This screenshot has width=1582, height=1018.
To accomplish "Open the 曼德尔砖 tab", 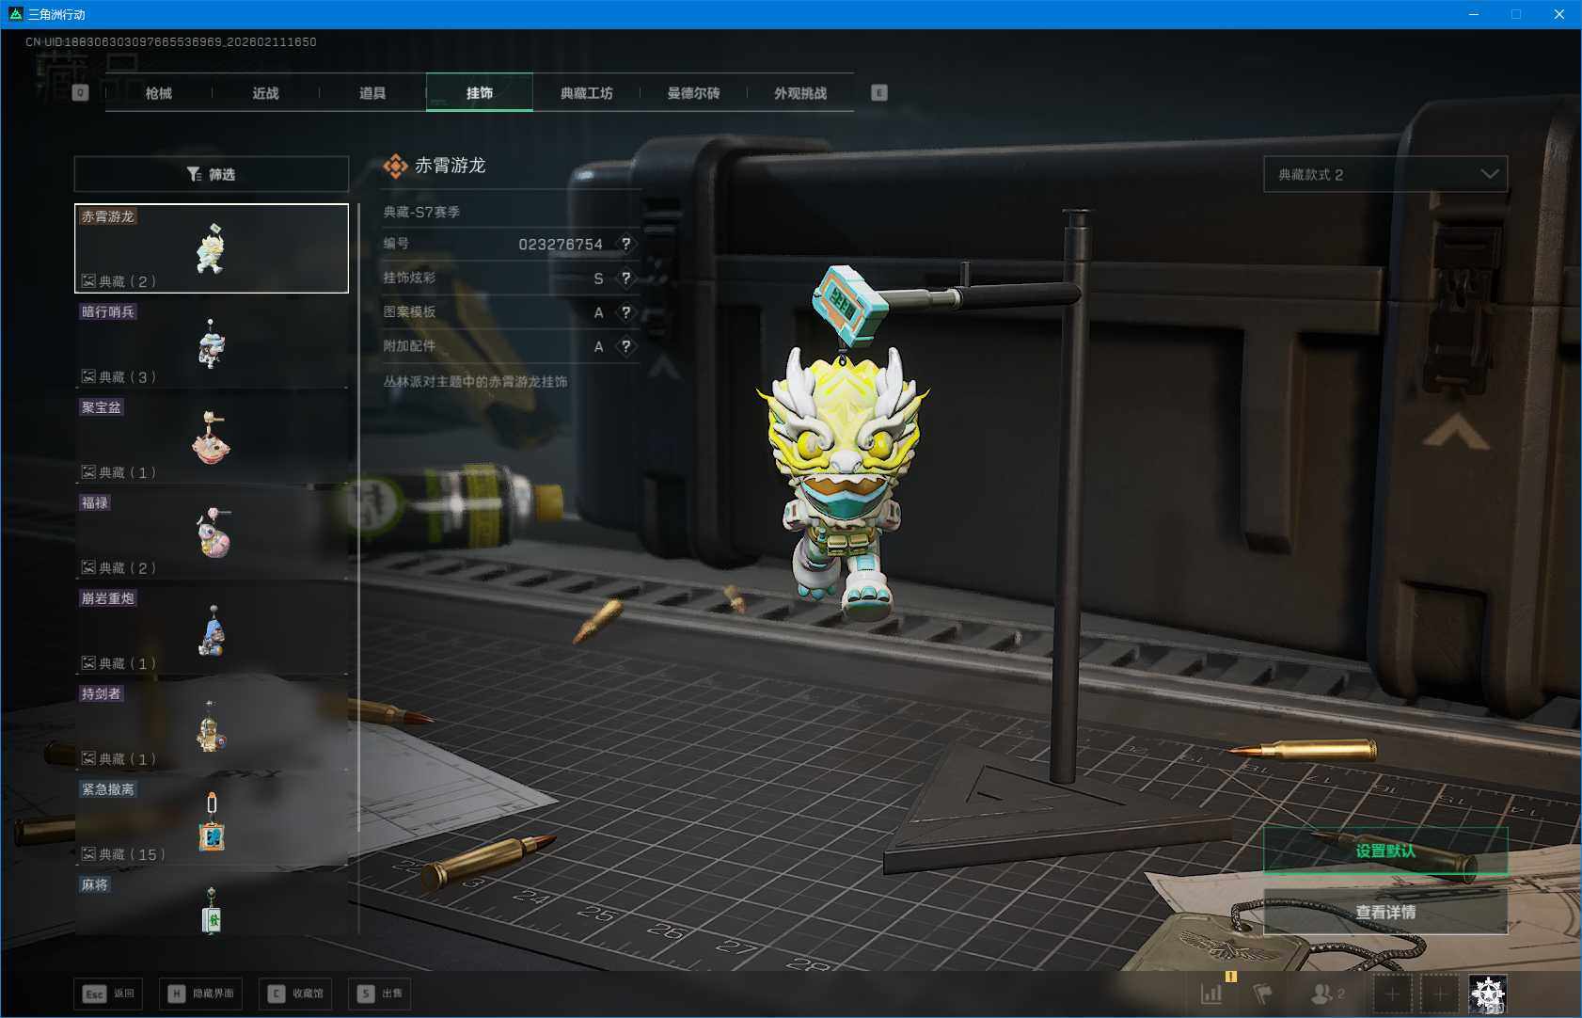I will pyautogui.click(x=694, y=93).
